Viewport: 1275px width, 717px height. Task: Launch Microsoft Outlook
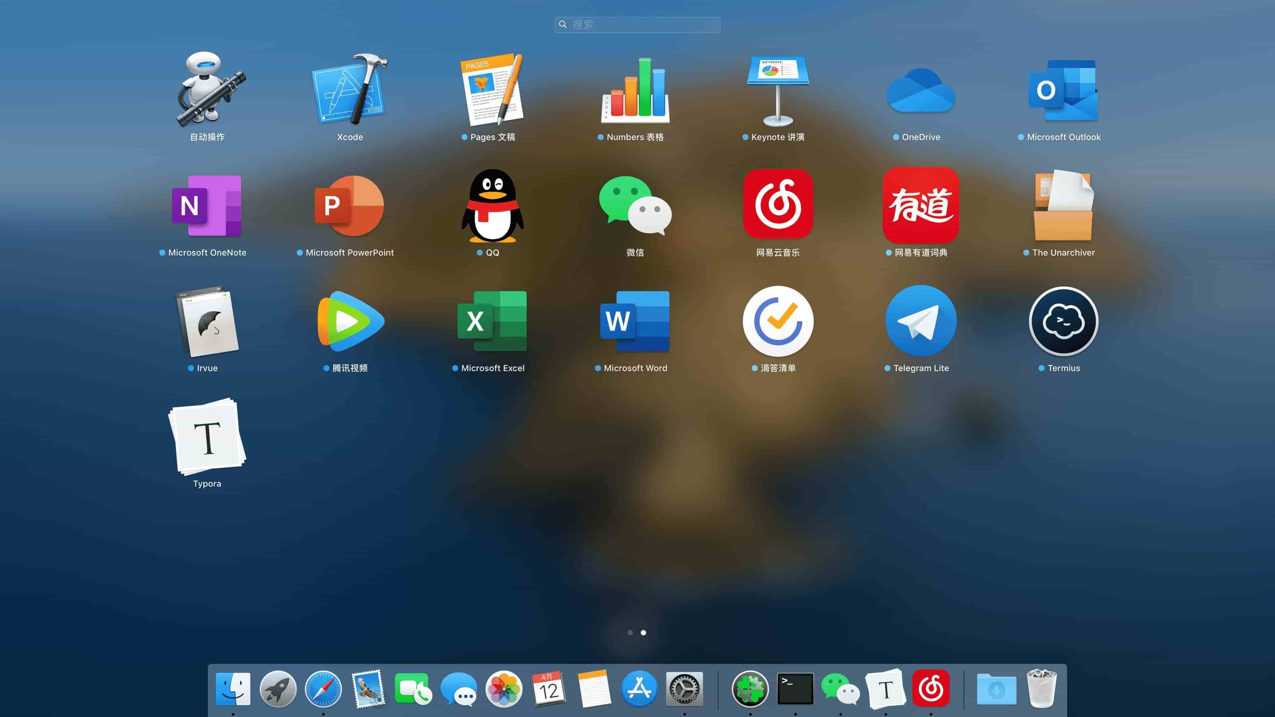(1063, 90)
